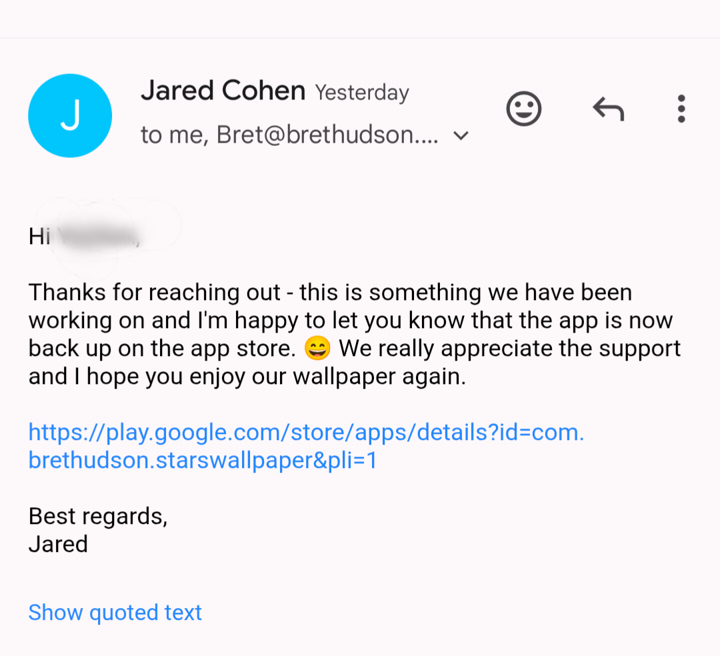Tap the "enjoy our wallpaper again" line
The image size is (720, 656).
[327, 377]
